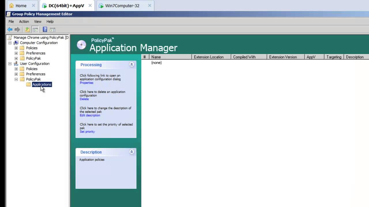
Task: Close the Win7Computer-32 tab
Action: coord(149,5)
